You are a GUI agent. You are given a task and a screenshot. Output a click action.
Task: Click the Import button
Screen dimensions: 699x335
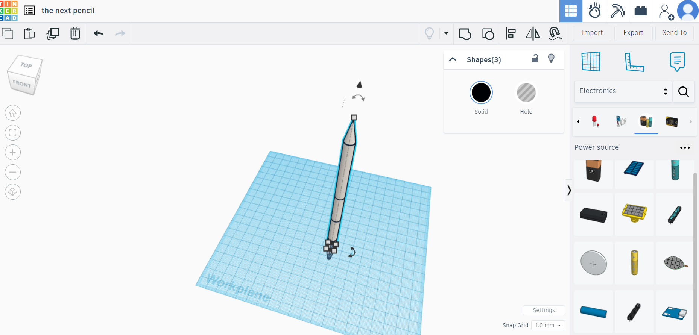(x=592, y=33)
